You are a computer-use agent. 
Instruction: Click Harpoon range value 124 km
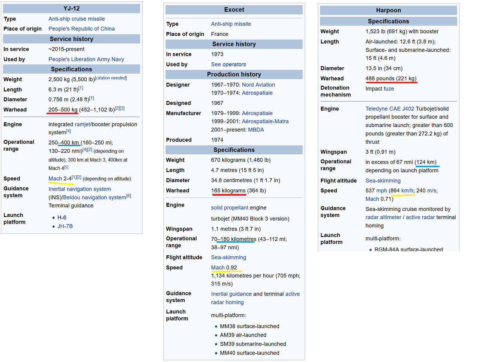426,162
